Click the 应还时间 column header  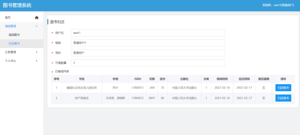coord(244,79)
